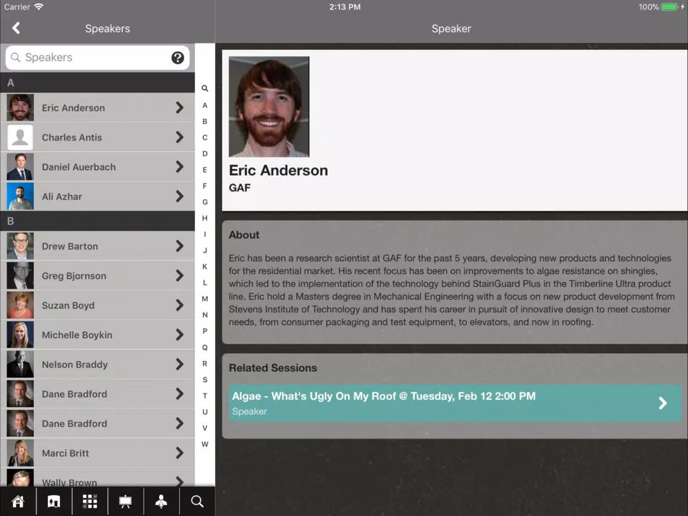Select the speaker podium icon in bottom bar
Screen dimensions: 688x516
click(162, 501)
